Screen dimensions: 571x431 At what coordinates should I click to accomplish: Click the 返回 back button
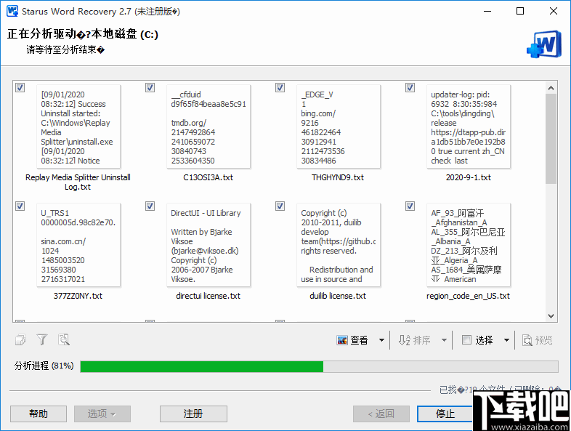pyautogui.click(x=381, y=414)
